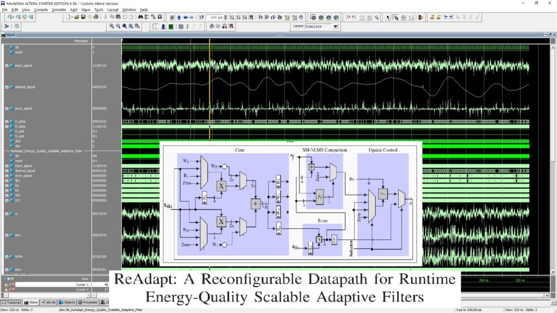The height and width of the screenshot is (313, 557).
Task: Toggle the lock icon on Cursor 1
Action: (x=6, y=285)
